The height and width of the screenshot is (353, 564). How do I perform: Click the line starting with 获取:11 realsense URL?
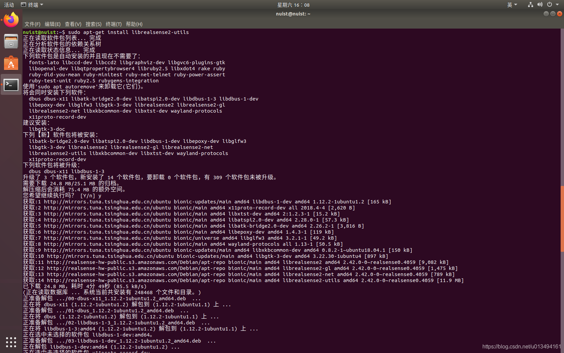click(236, 262)
